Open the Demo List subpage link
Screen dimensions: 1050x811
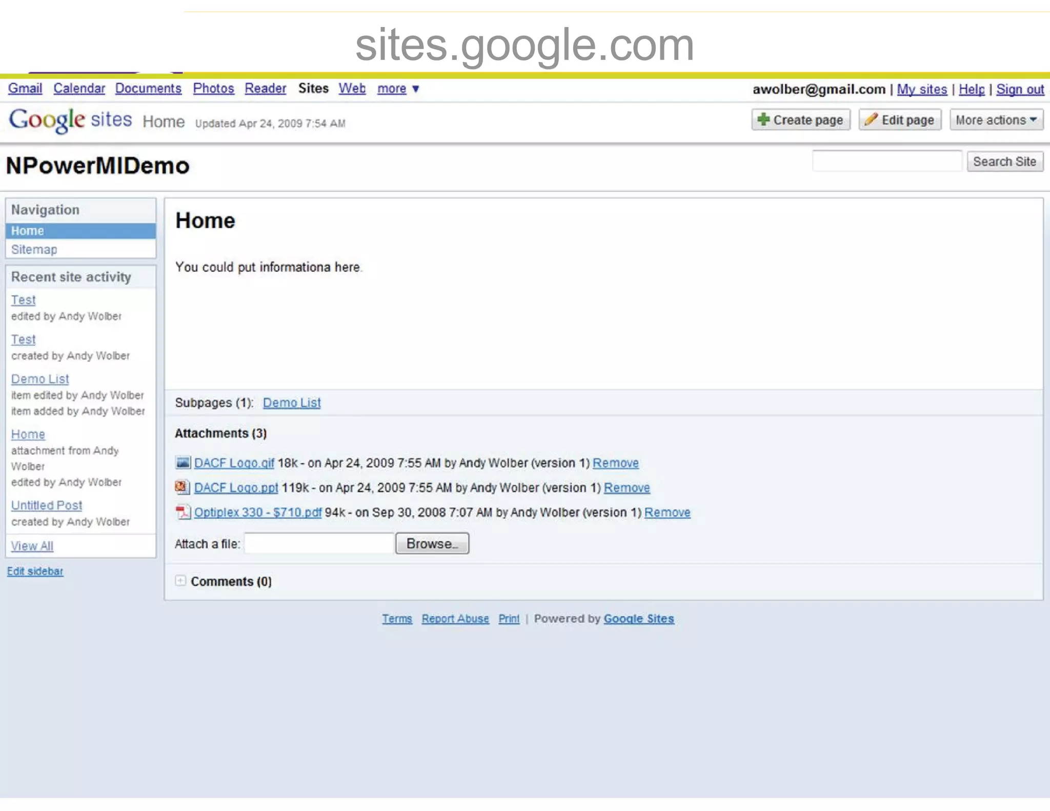292,403
